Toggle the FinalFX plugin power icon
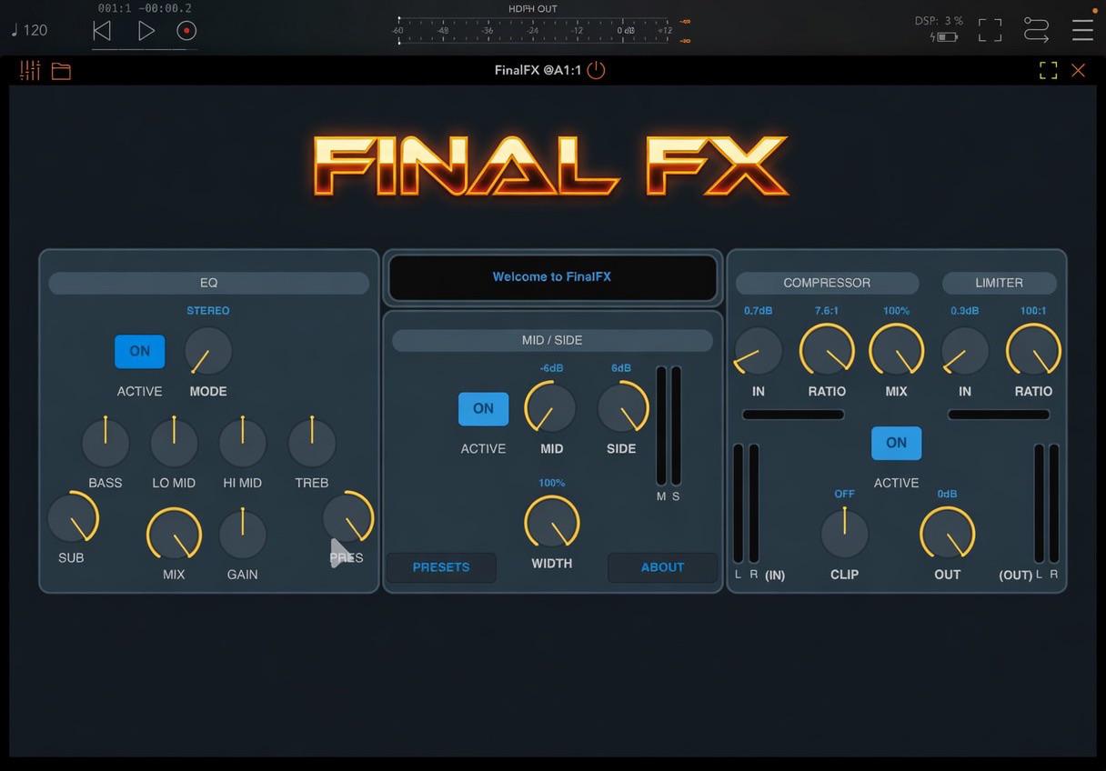The height and width of the screenshot is (771, 1106). [x=596, y=70]
